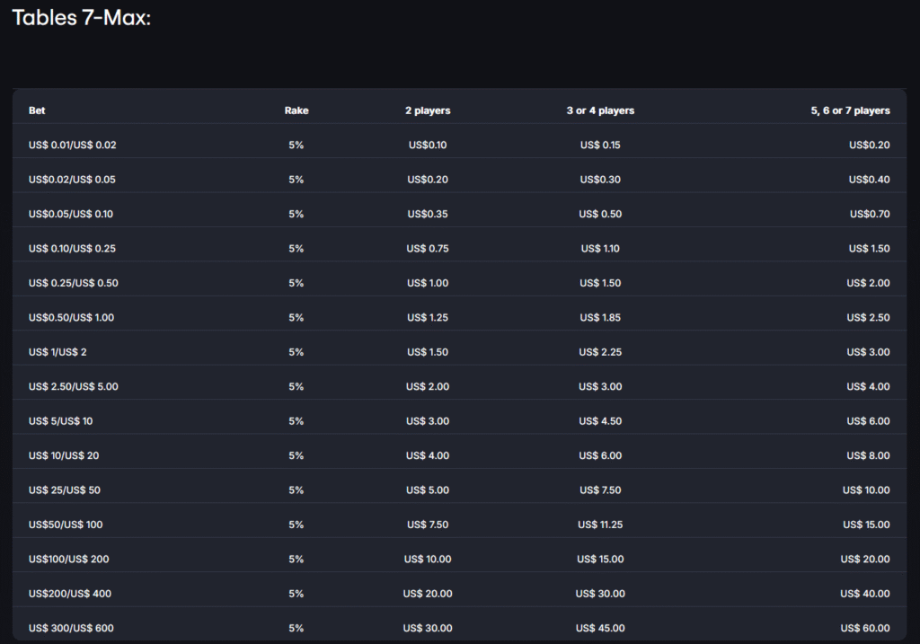
Task: Select the US$ 1/US$ 2 bet cell
Action: click(x=57, y=352)
